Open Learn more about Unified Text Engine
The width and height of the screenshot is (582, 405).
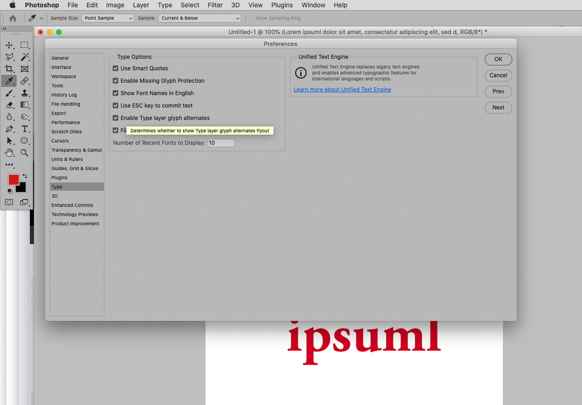coord(342,90)
